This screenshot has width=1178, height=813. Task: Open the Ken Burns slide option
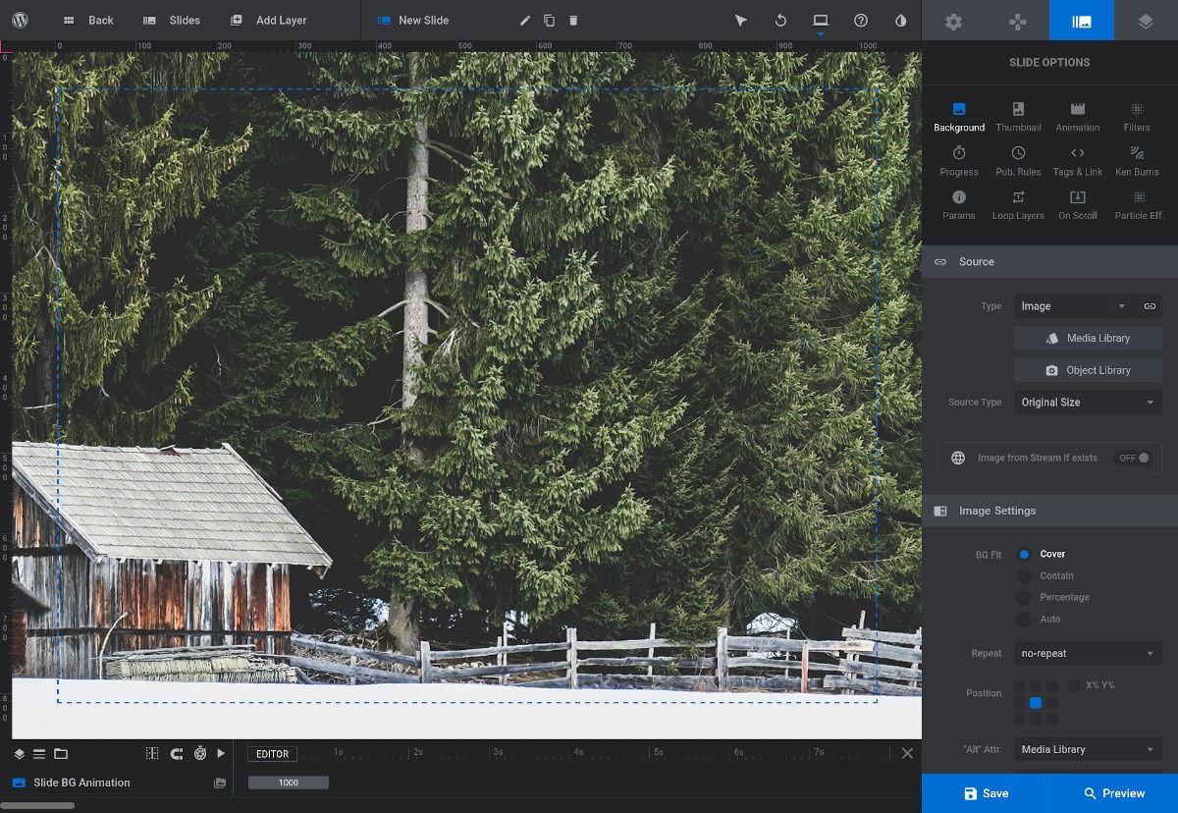point(1137,160)
